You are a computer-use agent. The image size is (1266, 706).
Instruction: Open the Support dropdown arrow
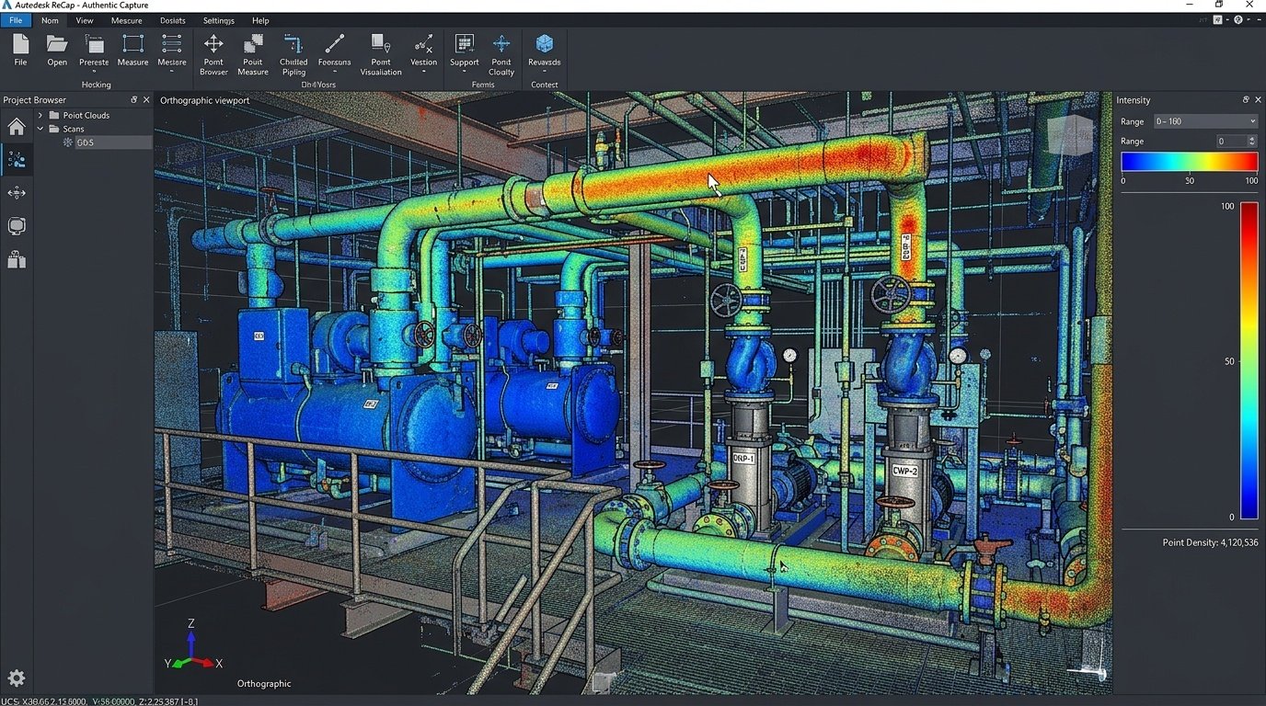coord(465,72)
